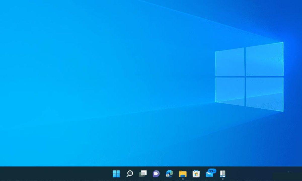Image resolution: width=302 pixels, height=181 pixels.
Task: Launch Microsoft Edge from taskbar
Action: 169,174
